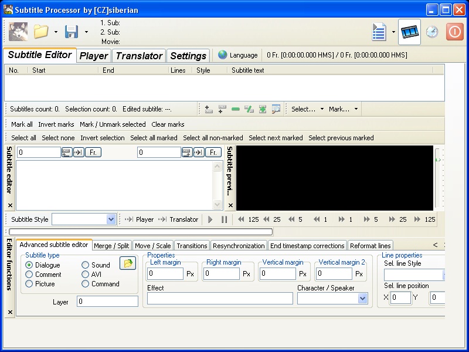Click the clock icon in top toolbar
This screenshot has height=352, width=469.
point(432,32)
